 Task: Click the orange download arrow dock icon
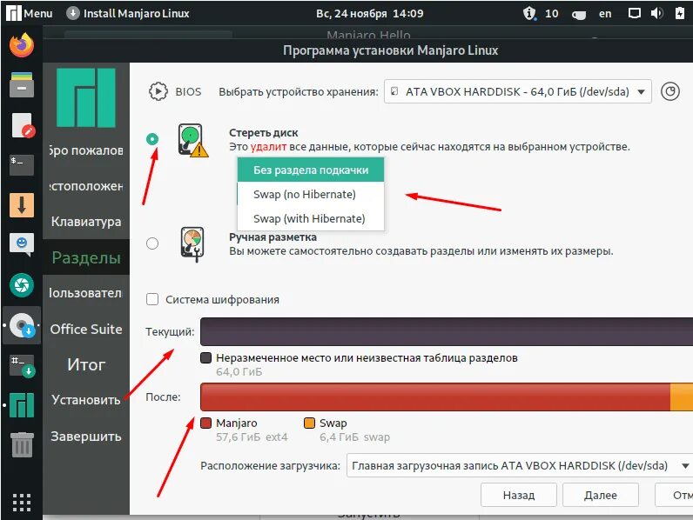coord(22,205)
